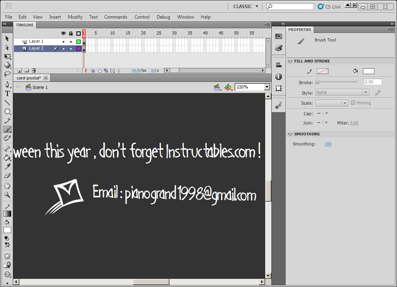Open the Edit Symbols dropdown

[x=228, y=87]
